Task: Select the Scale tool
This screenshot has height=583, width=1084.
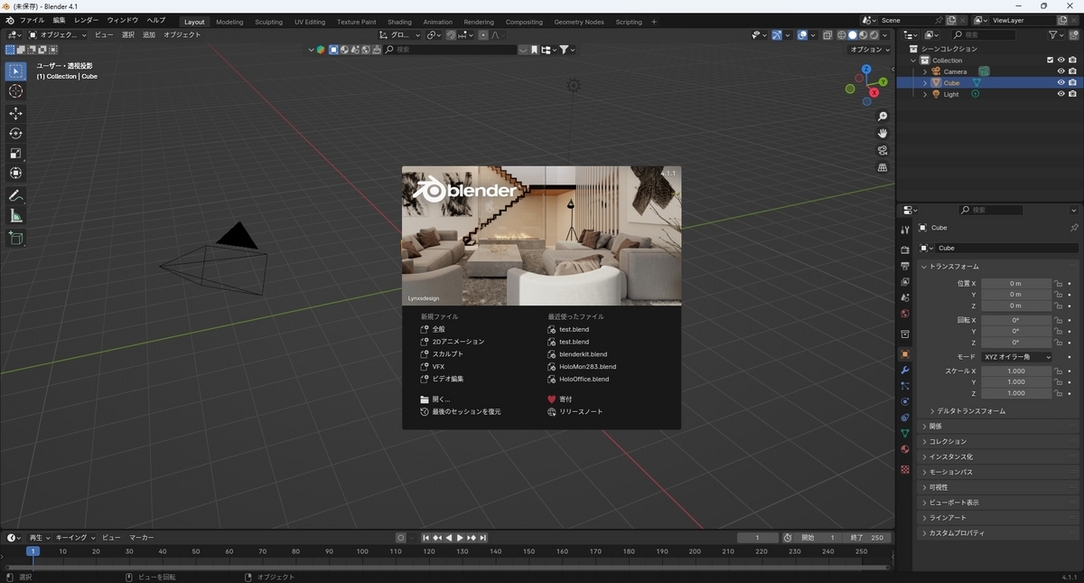Action: [15, 153]
